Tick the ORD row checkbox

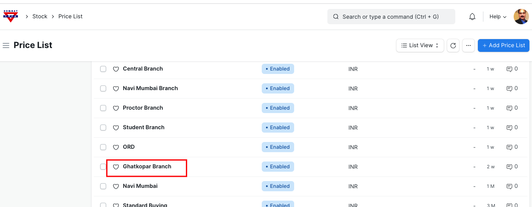pyautogui.click(x=103, y=147)
